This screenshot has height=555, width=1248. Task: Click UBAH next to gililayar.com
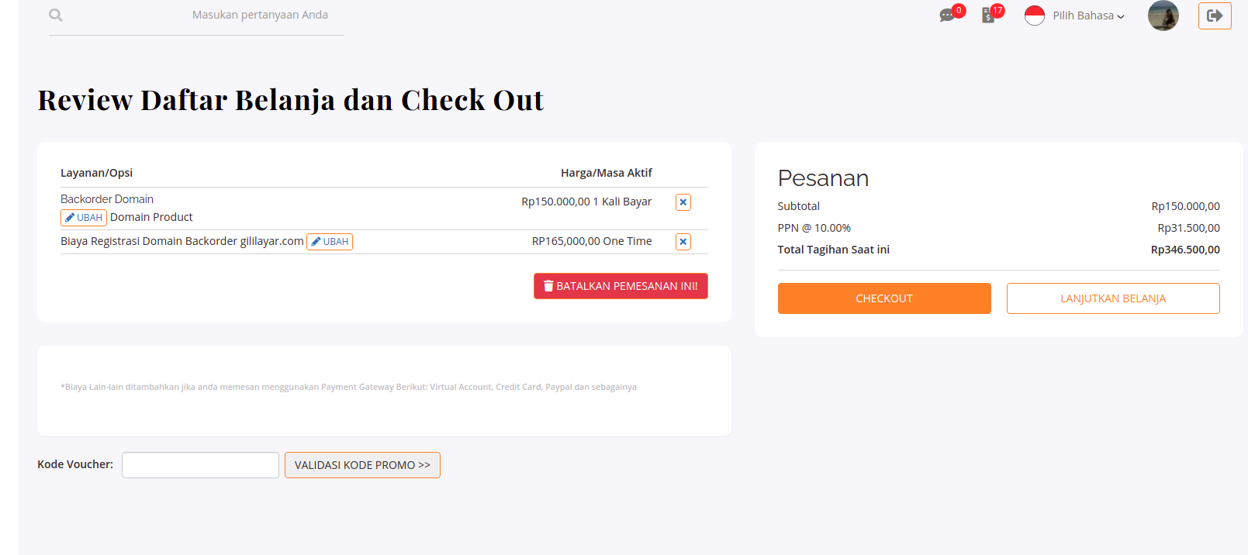pos(330,242)
